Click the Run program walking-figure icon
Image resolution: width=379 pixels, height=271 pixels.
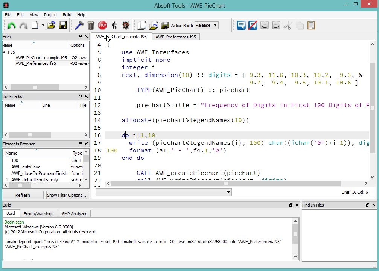pyautogui.click(x=114, y=26)
